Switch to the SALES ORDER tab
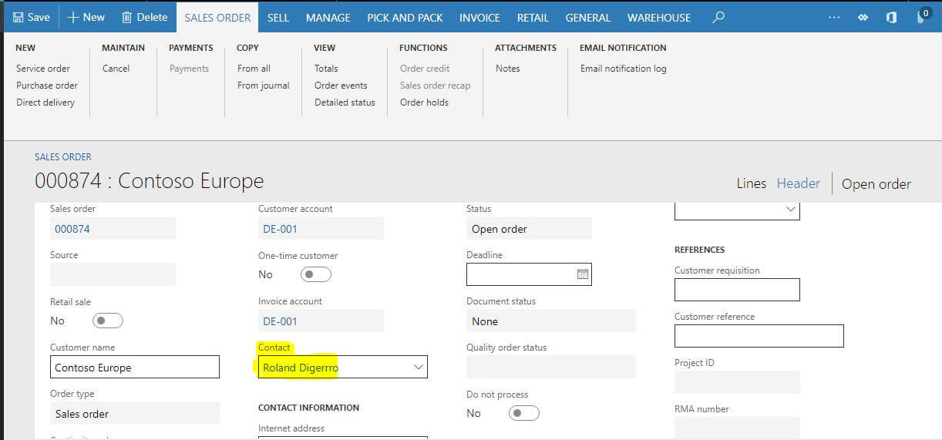Image resolution: width=942 pixels, height=440 pixels. pyautogui.click(x=217, y=17)
